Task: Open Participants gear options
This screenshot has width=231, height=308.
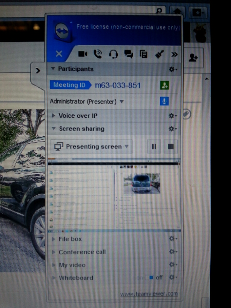Action: click(173, 69)
